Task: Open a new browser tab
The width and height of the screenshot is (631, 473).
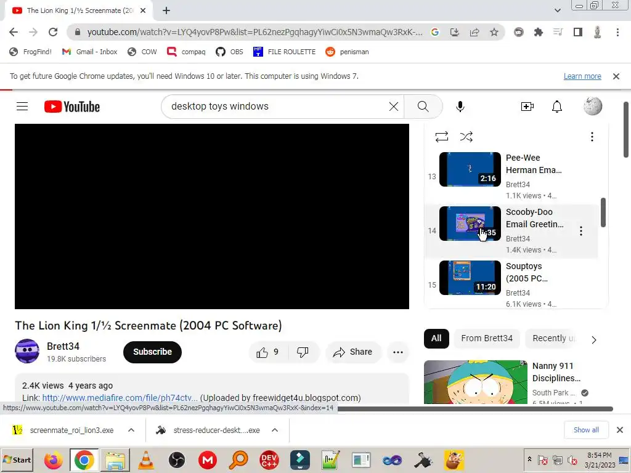Action: click(166, 11)
